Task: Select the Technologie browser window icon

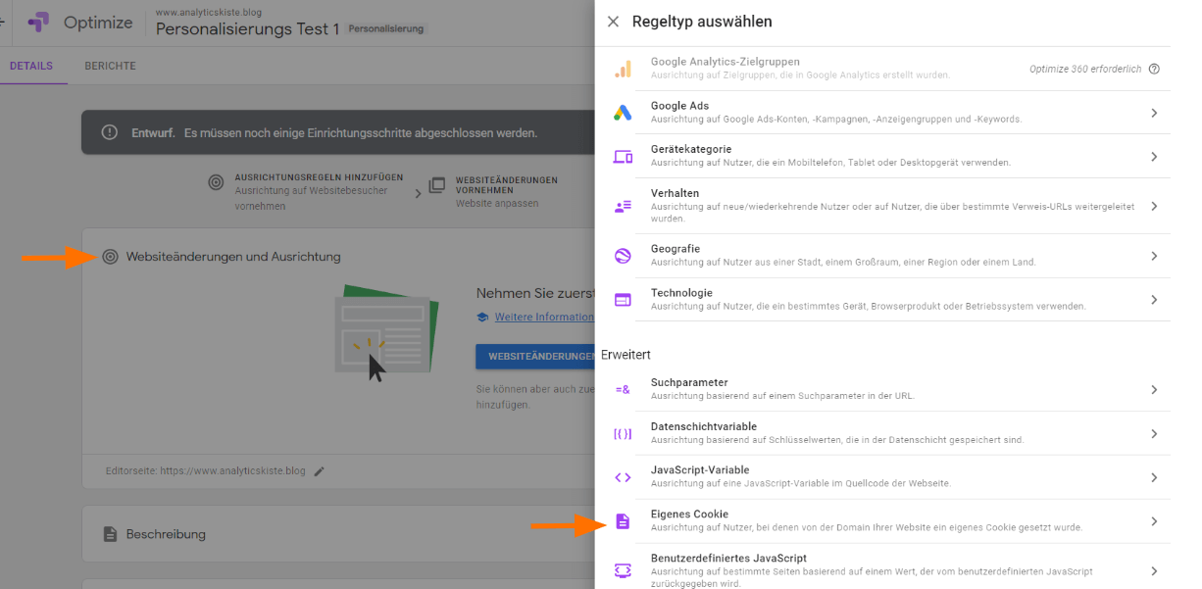Action: (x=623, y=300)
